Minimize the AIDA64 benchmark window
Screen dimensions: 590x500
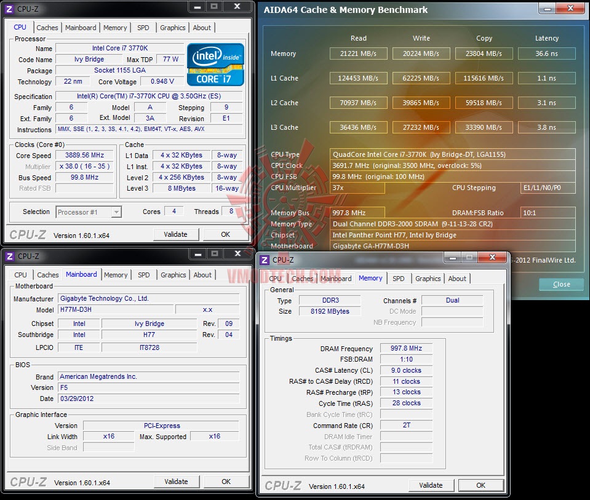548,9
